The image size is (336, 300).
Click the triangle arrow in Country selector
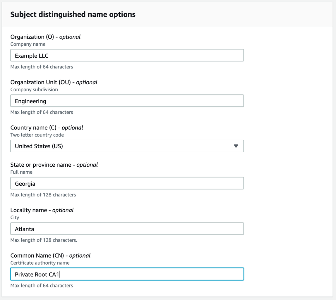tap(236, 146)
